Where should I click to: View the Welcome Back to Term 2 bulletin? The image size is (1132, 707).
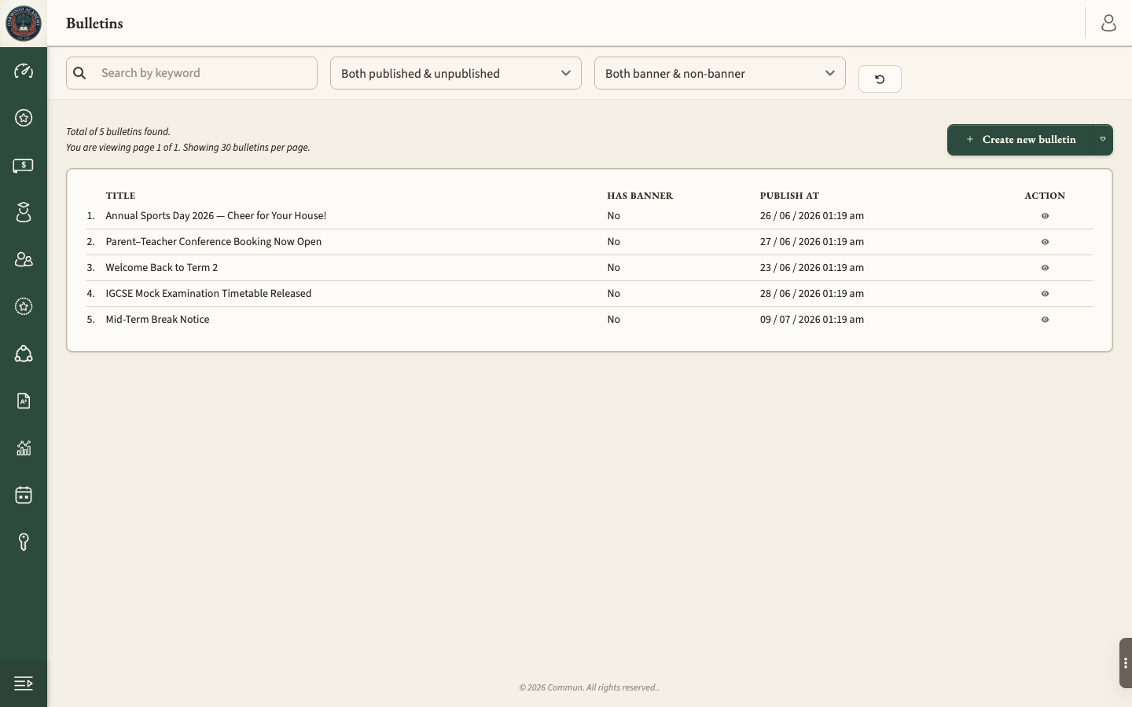tap(1045, 268)
